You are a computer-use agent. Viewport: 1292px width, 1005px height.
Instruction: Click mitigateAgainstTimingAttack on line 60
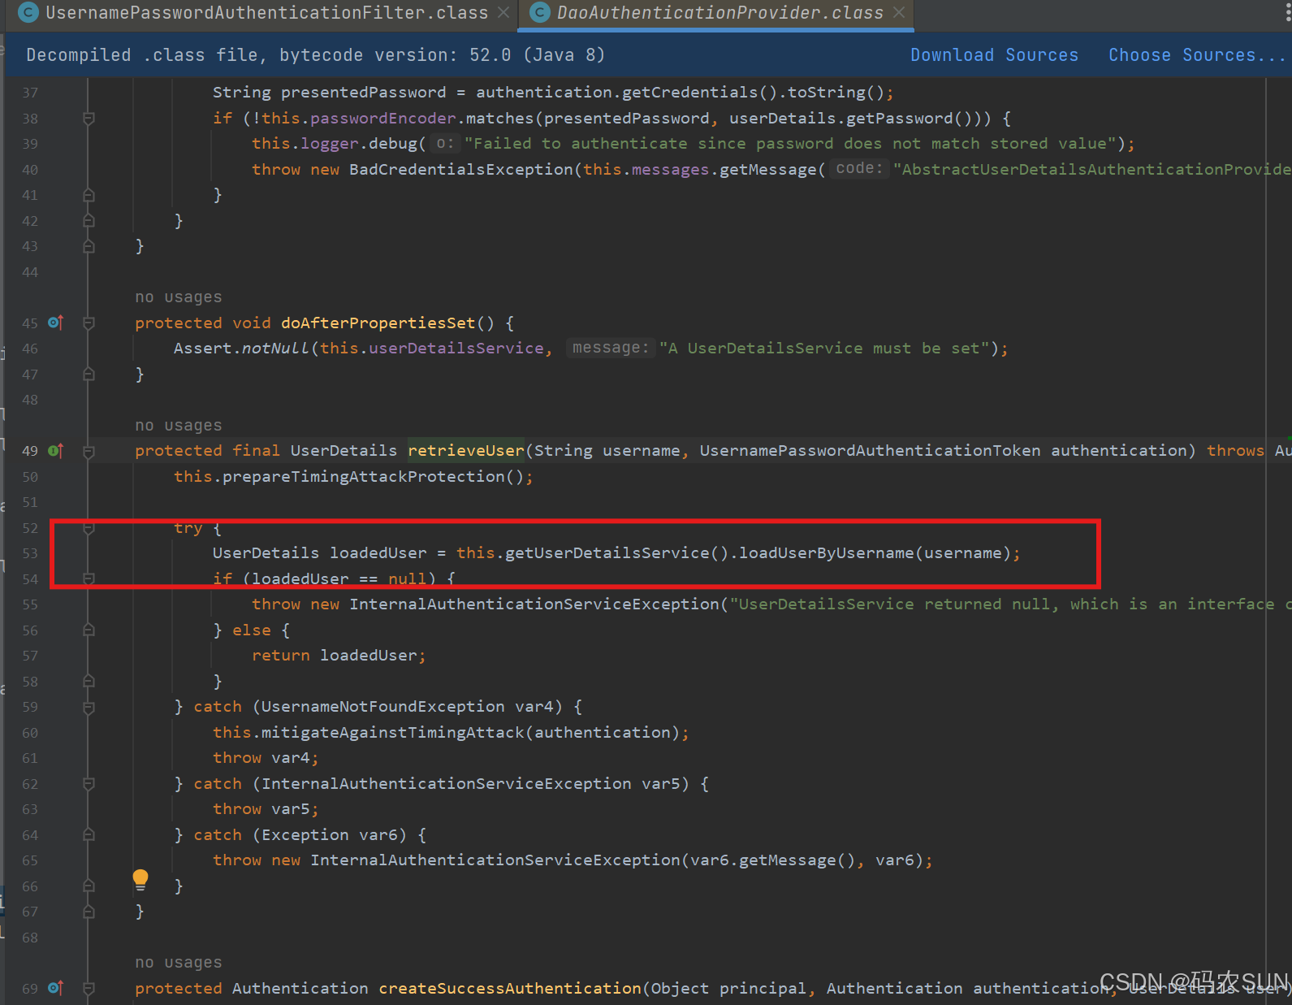pos(393,733)
